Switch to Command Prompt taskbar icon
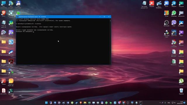This screenshot has width=187, height=105. (x=141, y=103)
